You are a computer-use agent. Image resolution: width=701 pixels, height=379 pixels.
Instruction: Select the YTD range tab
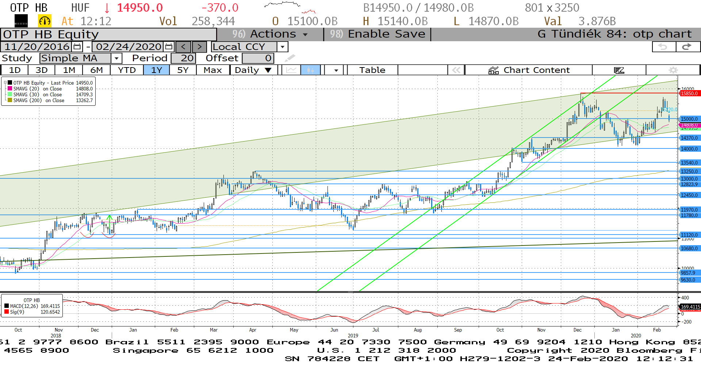pyautogui.click(x=127, y=70)
